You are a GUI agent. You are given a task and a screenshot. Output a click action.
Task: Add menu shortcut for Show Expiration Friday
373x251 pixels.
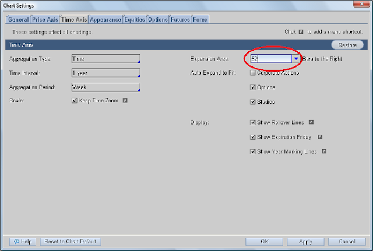320,137
